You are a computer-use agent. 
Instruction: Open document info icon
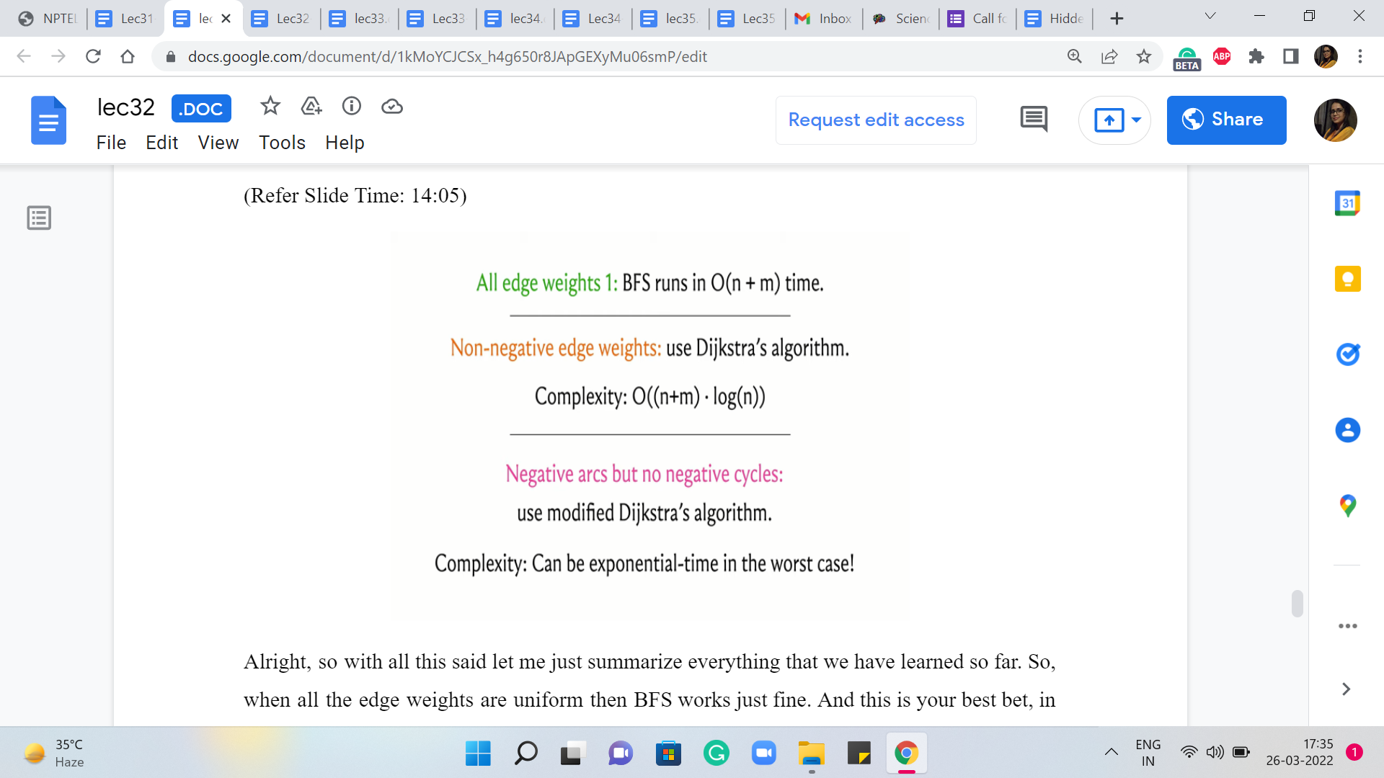352,107
